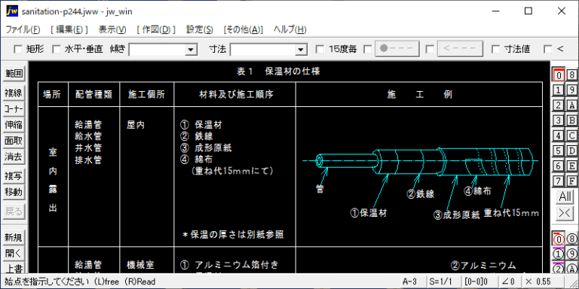
Task: Select layer 4 button in upper layer panel
Action: click(x=559, y=135)
